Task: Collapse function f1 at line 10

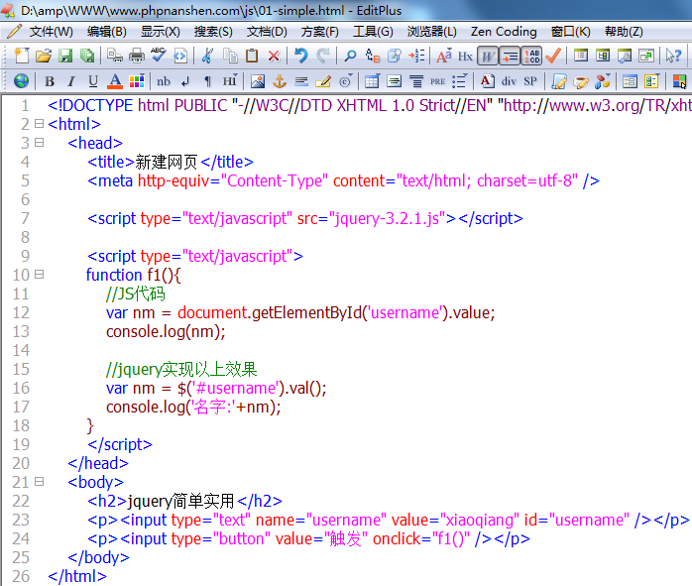Action: tap(40, 275)
